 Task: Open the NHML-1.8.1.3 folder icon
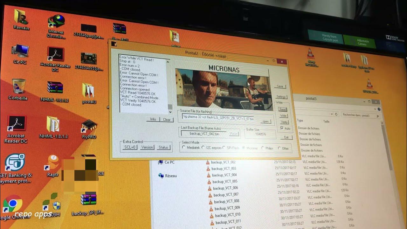pos(53,127)
